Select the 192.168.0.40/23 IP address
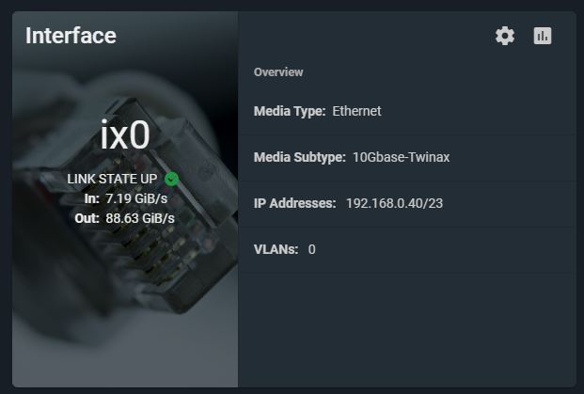 [394, 203]
